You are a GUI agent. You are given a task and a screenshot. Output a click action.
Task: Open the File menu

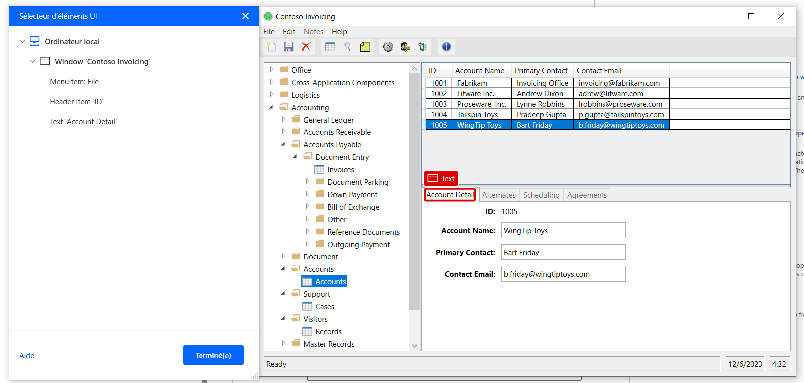tap(269, 32)
